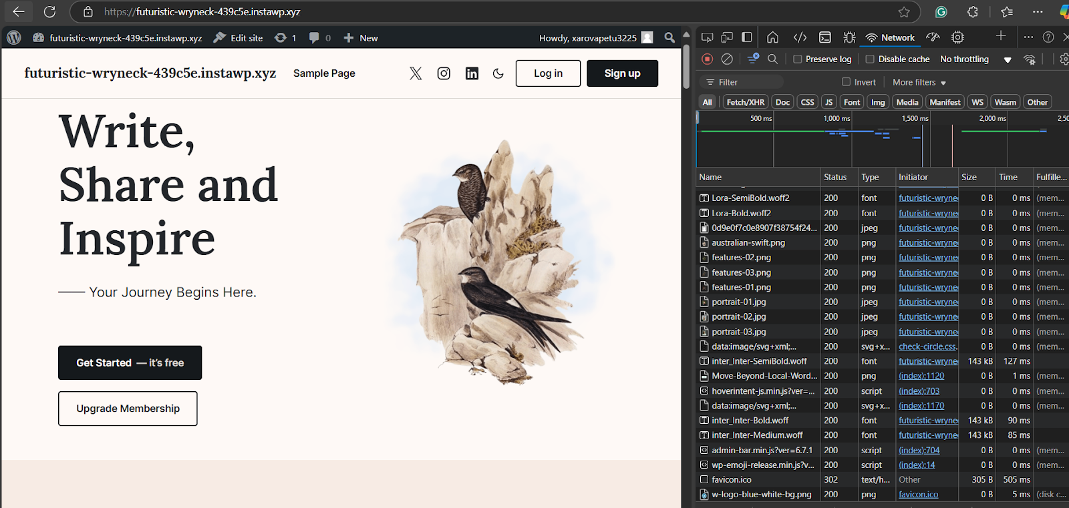Image resolution: width=1069 pixels, height=508 pixels.
Task: Open DevTools Welcome home tab
Action: [x=772, y=37]
